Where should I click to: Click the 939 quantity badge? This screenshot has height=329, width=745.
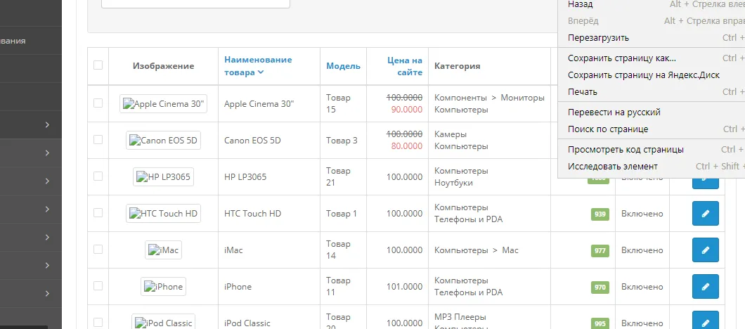pyautogui.click(x=600, y=214)
